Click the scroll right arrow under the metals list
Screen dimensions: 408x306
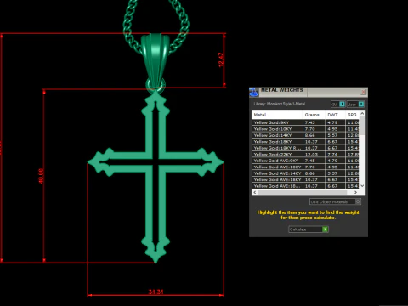click(356, 192)
